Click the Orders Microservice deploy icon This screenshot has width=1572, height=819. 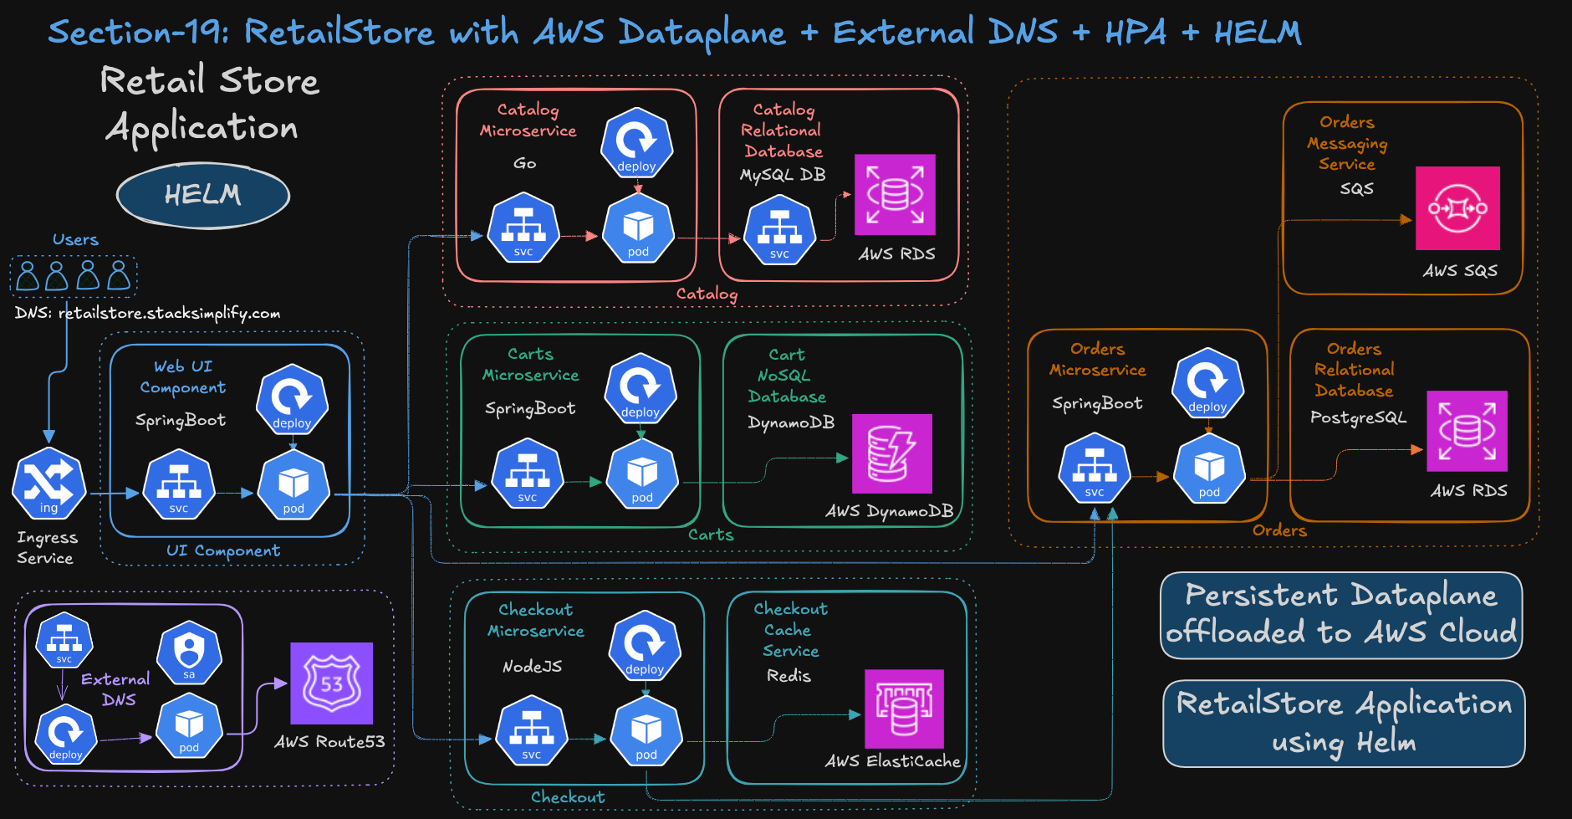pos(1207,385)
